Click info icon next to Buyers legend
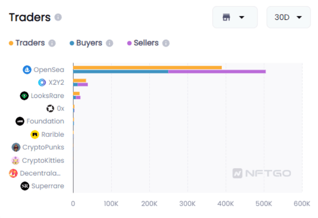318x218 pixels. click(109, 43)
